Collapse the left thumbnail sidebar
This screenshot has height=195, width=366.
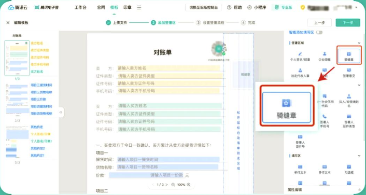[x=61, y=113]
